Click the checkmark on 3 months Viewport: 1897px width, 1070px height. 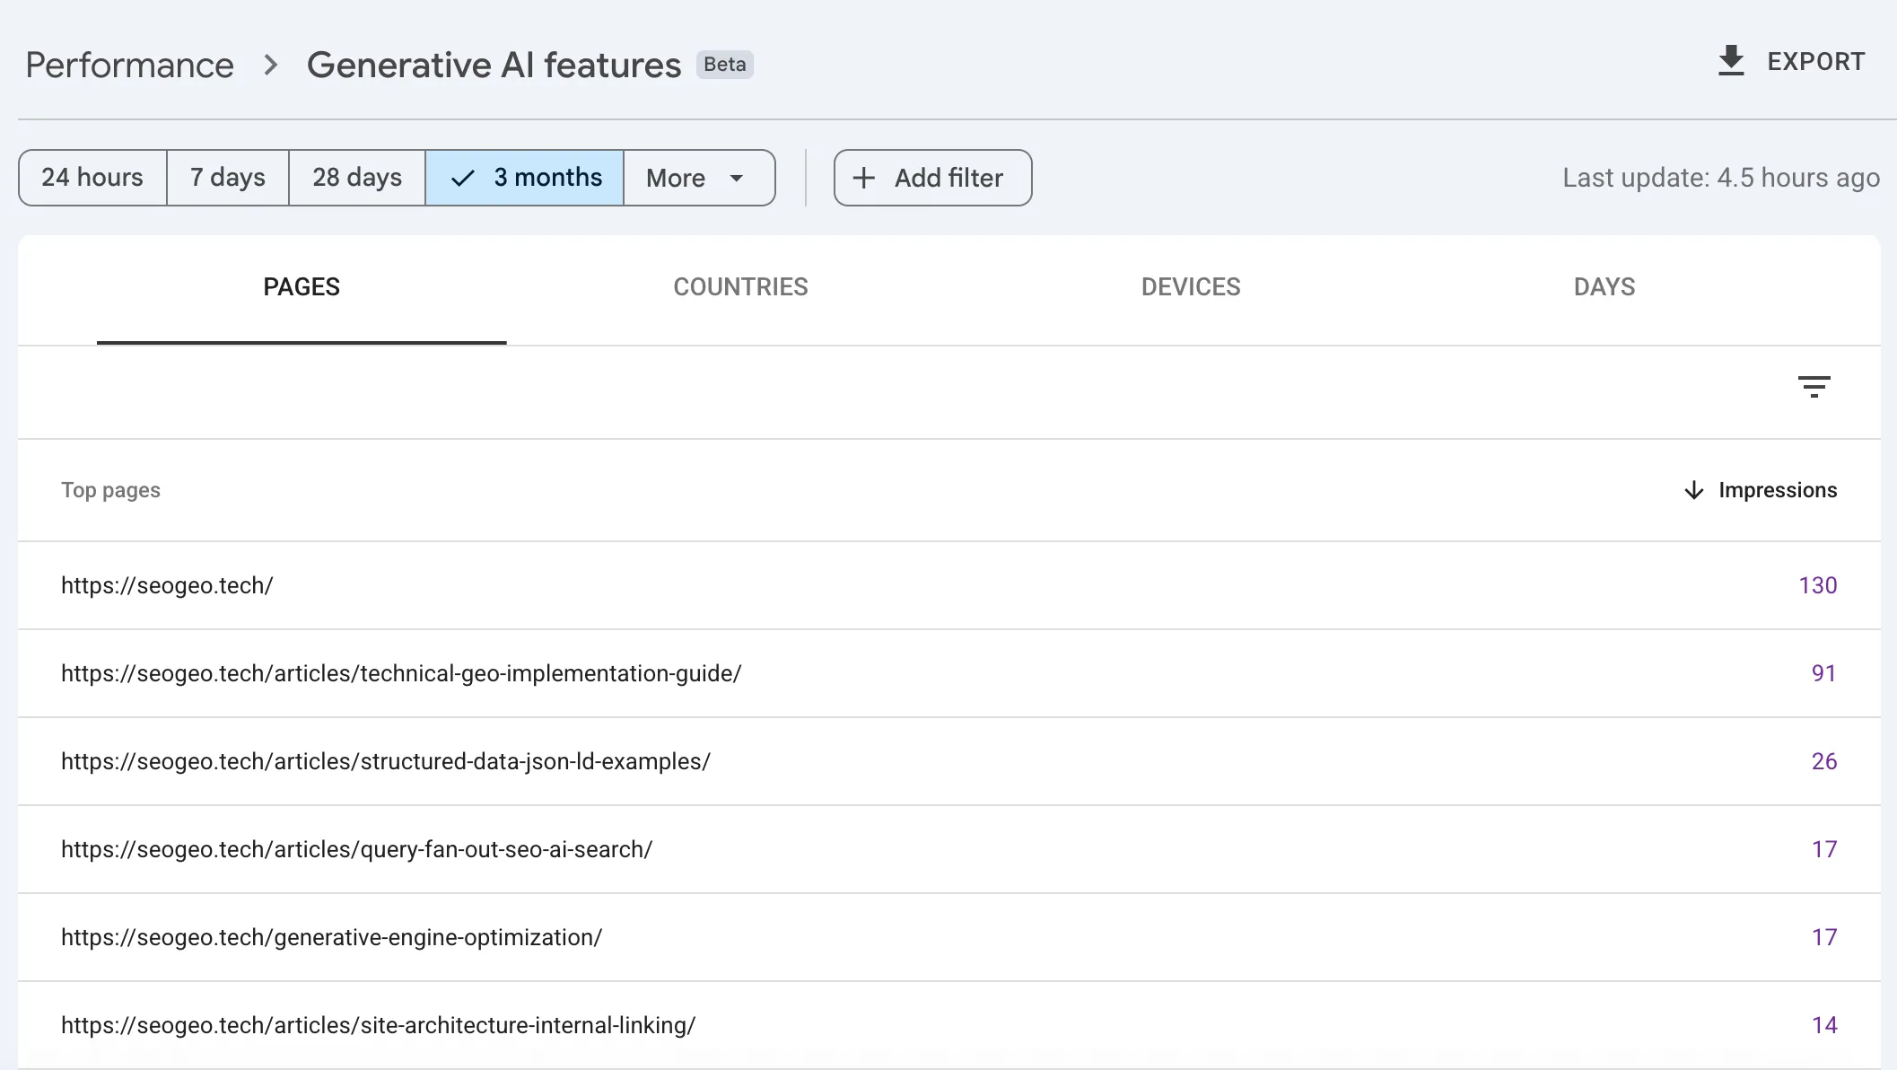462,178
